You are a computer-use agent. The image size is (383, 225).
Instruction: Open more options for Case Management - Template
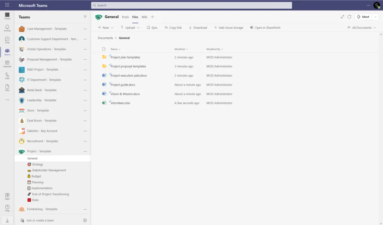(85, 29)
